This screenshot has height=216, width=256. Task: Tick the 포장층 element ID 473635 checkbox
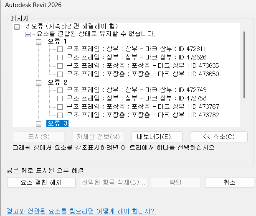[x=60, y=66]
